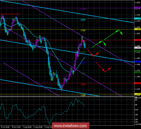This screenshot has height=129, width=141.
Task: Select the green 1.1536 price level tag
Action: [138, 51]
